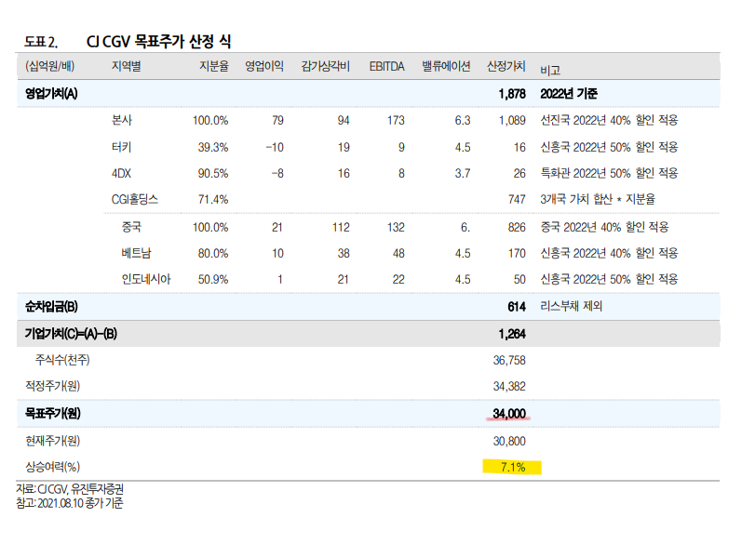The width and height of the screenshot is (742, 544).
Task: Click the '산정가치' column header
Action: [x=506, y=66]
